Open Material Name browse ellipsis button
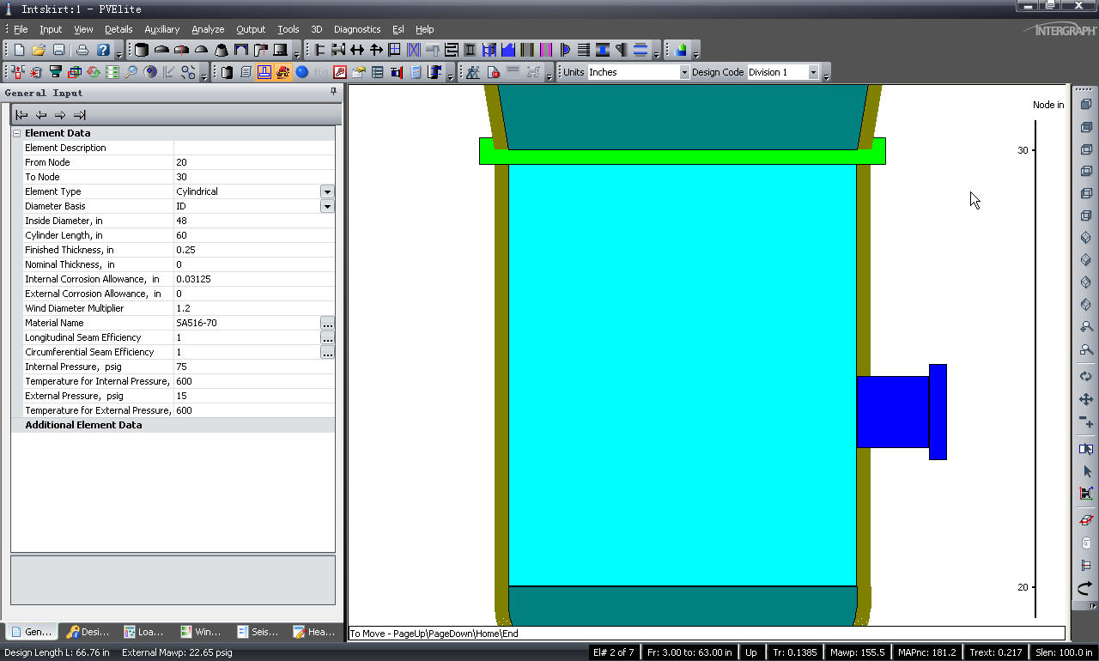The height and width of the screenshot is (661, 1099). point(327,324)
